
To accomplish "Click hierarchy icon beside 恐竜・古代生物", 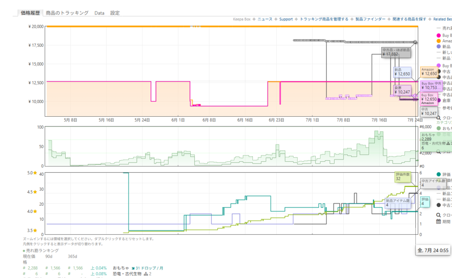I will pos(146,274).
